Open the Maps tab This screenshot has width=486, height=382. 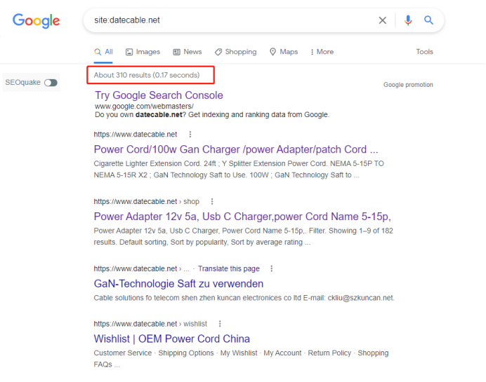point(284,52)
